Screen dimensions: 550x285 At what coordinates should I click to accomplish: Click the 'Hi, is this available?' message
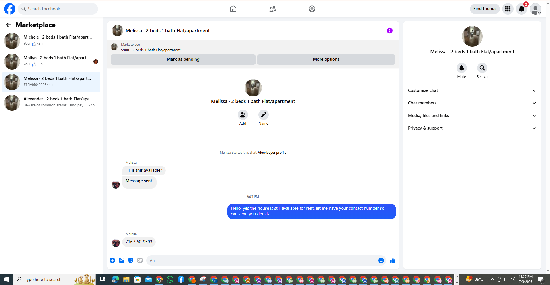[144, 170]
